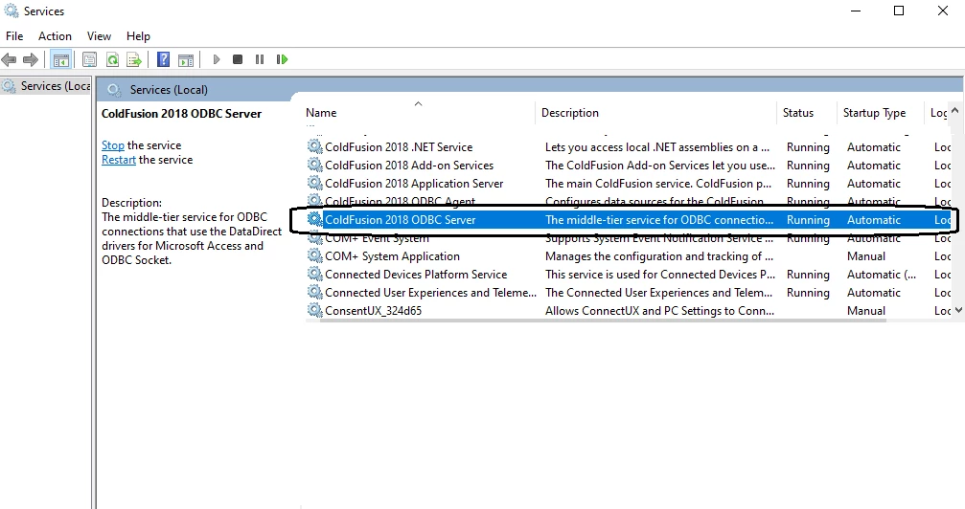The height and width of the screenshot is (509, 965).
Task: Click ColdFusion 2018 ODBC Server heading in left pane
Action: tap(181, 114)
